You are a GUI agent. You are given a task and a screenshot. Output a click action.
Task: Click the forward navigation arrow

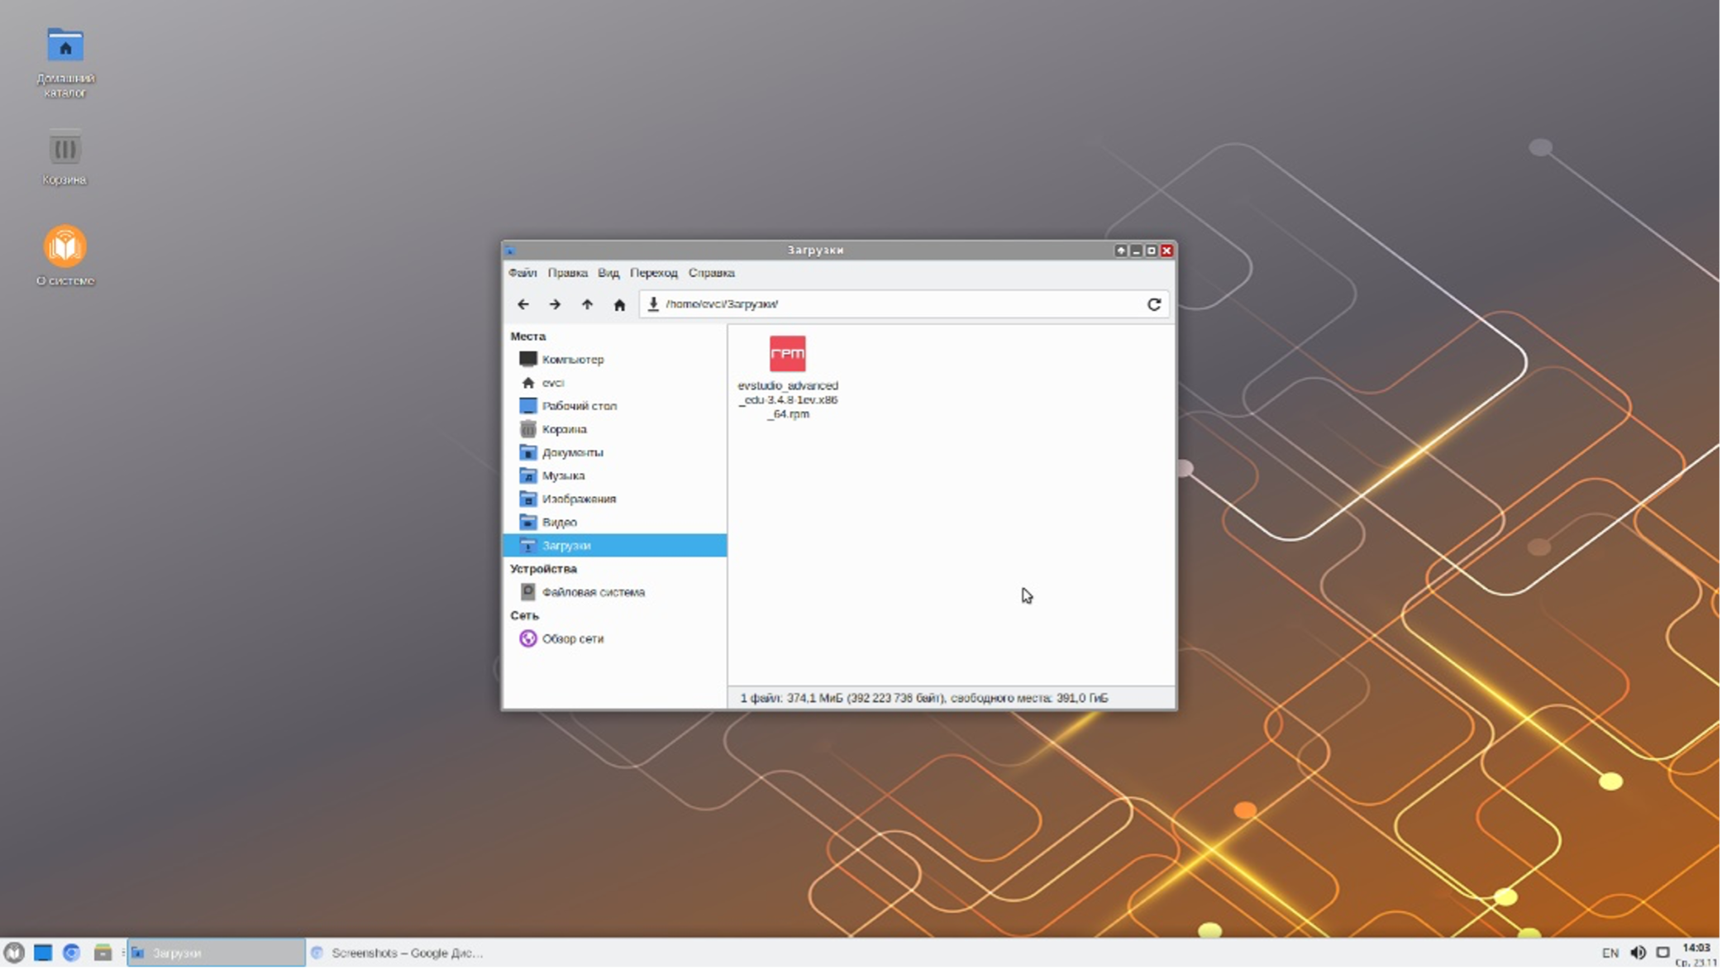pos(555,304)
